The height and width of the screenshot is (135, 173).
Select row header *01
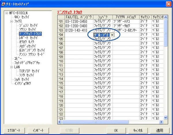point(61,22)
